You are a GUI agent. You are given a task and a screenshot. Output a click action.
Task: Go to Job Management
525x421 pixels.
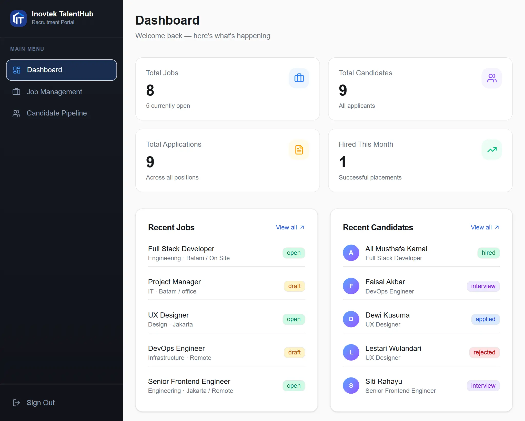62,92
